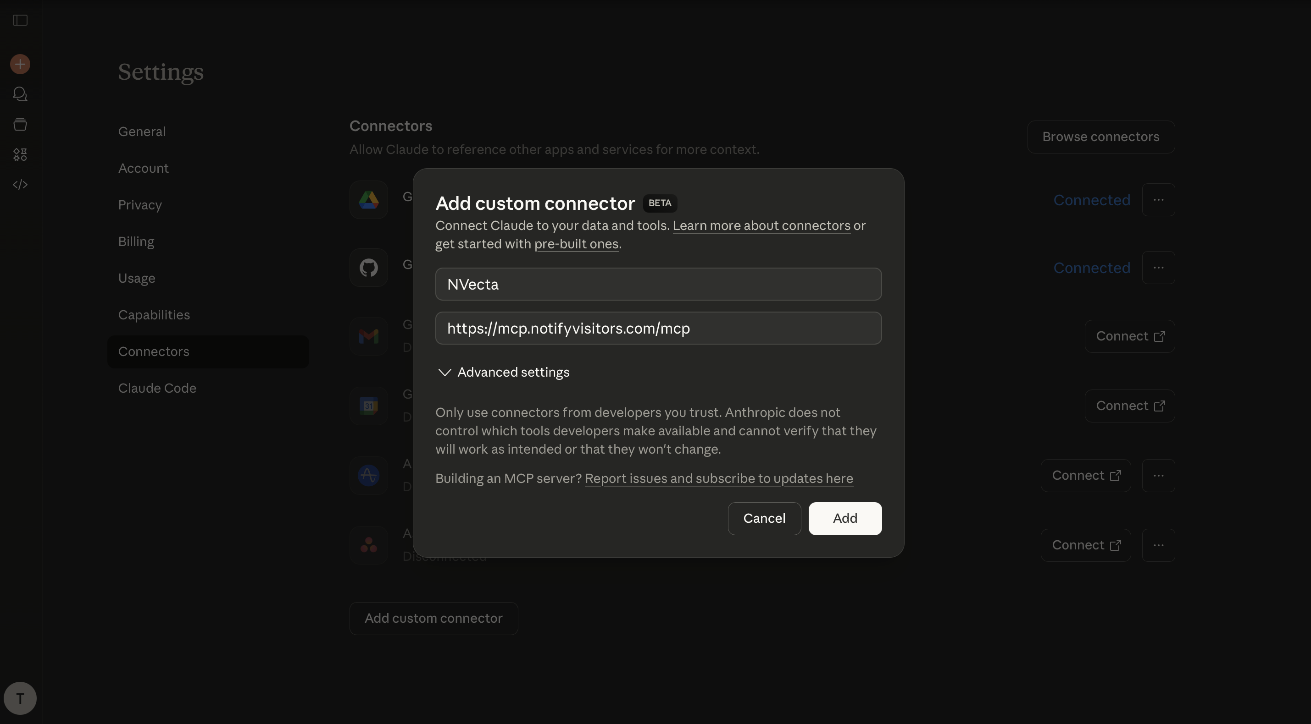Start a new chat with plus icon
1311x724 pixels.
click(x=20, y=64)
